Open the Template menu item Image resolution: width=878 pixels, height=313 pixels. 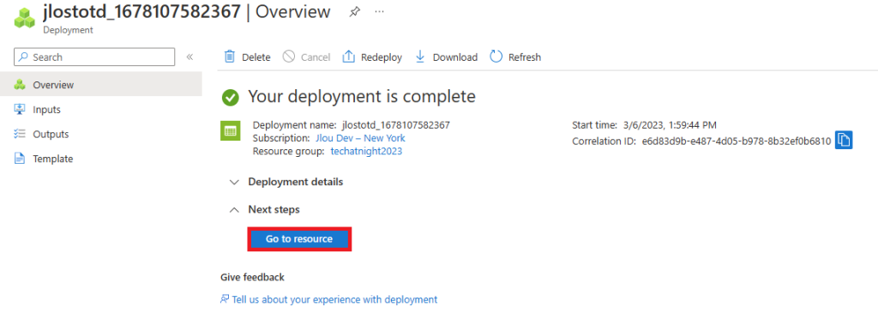tap(101, 159)
